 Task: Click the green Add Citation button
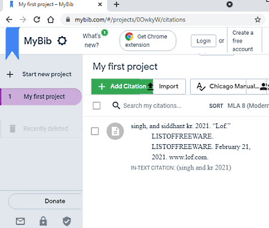[x=122, y=87]
